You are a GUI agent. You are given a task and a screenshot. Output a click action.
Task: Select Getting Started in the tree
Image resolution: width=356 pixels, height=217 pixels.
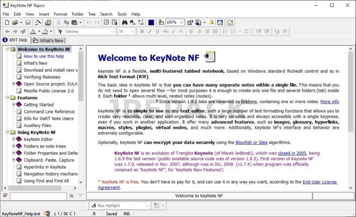(38, 105)
